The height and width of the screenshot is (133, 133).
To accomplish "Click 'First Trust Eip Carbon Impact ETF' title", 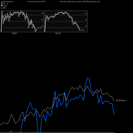I will point(73,2).
